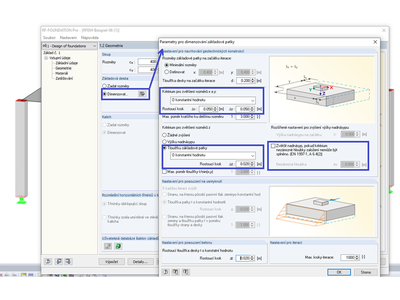Select 'Definovat' radio option
This screenshot has height=300, width=400.
click(x=167, y=72)
